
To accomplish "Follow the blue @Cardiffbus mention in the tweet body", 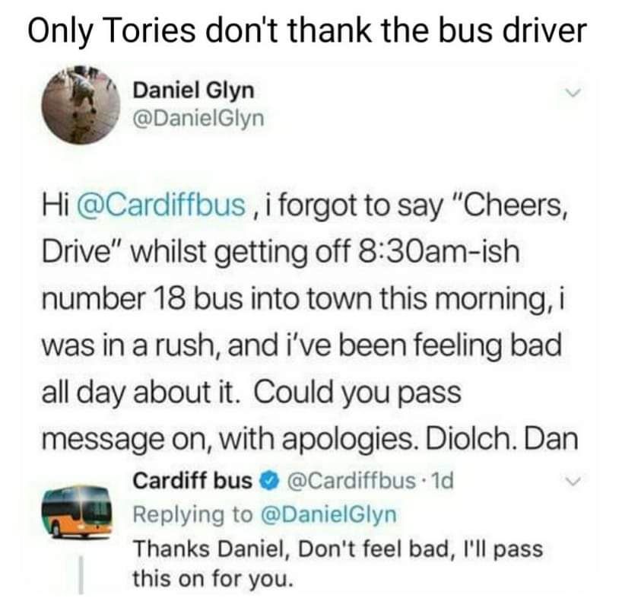I will click(160, 205).
